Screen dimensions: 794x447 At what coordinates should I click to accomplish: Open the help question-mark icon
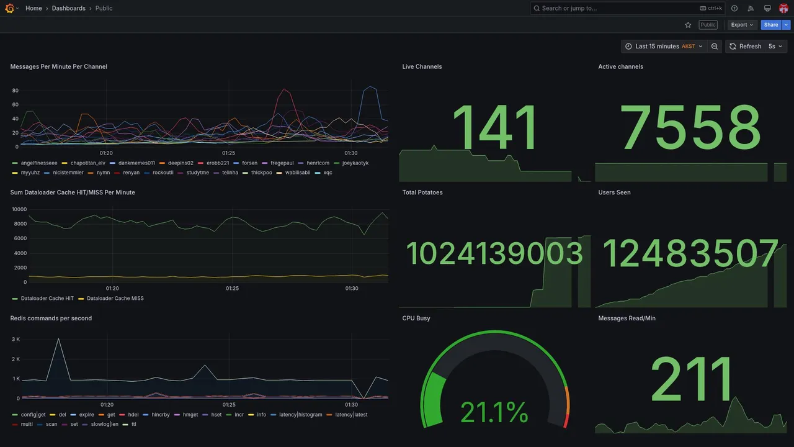734,8
